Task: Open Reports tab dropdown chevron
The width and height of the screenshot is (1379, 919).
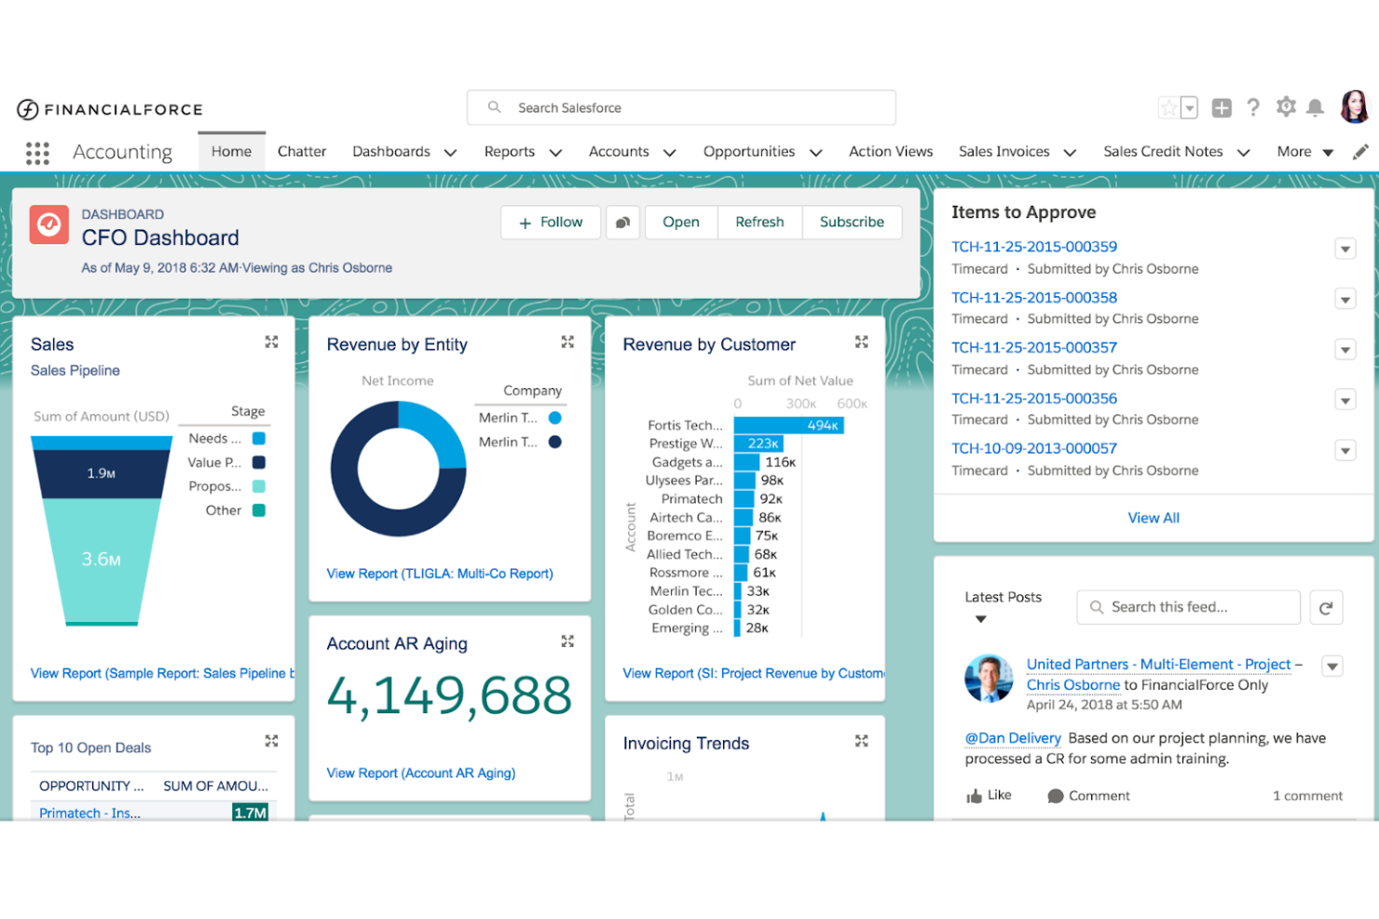Action: coord(555,153)
